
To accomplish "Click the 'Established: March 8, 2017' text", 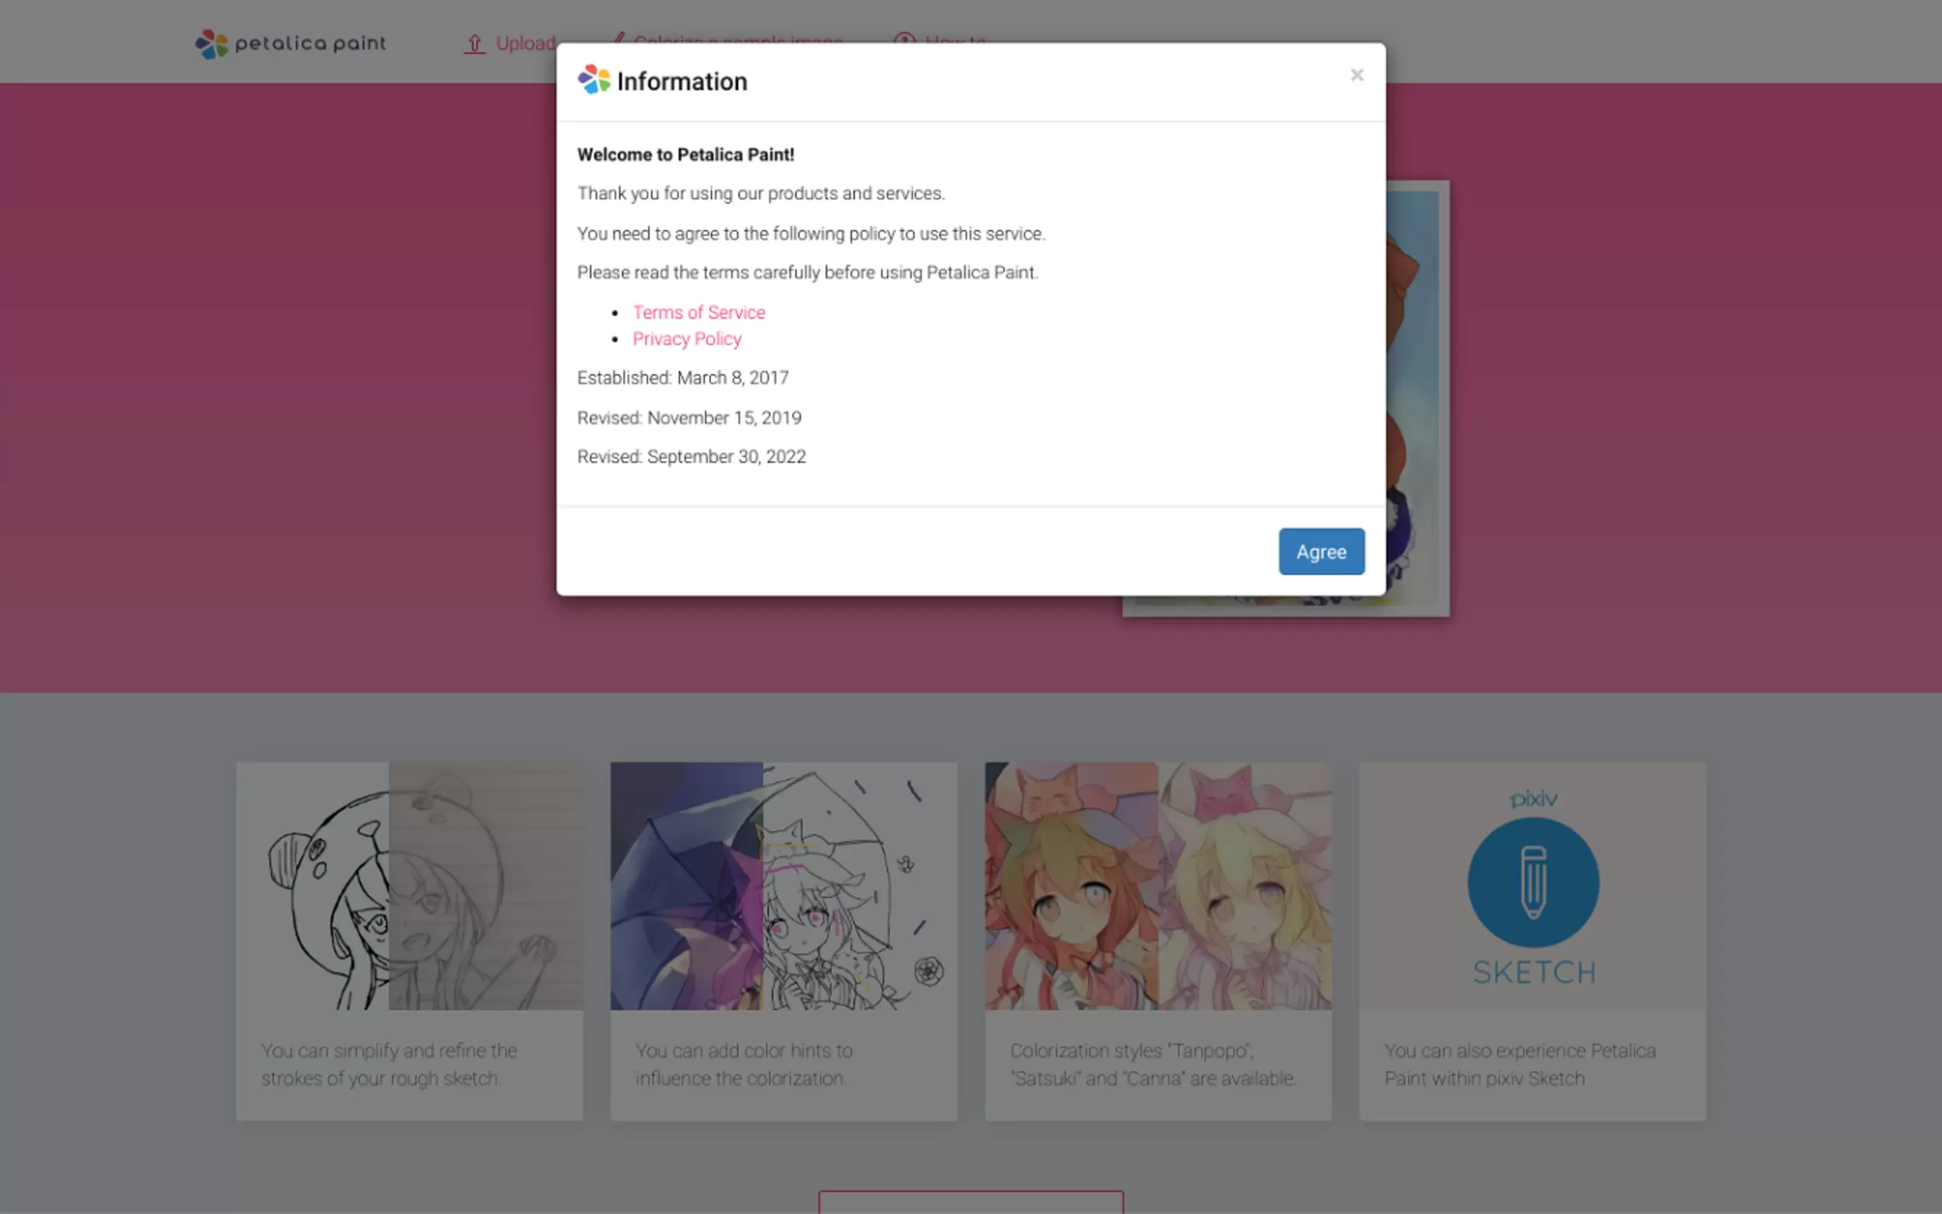I will pyautogui.click(x=683, y=378).
